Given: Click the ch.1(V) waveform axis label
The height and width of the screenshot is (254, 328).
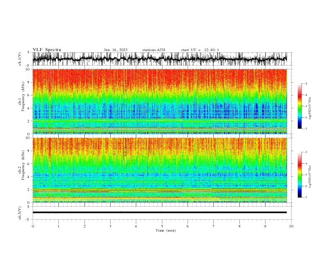Looking at the screenshot, I should pos(20,59).
